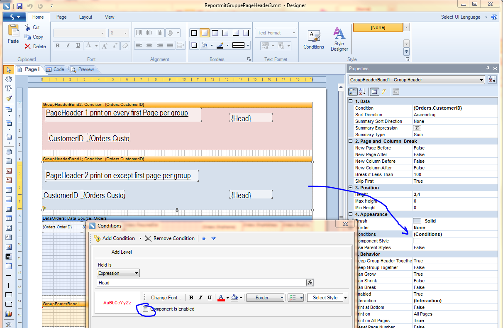Image resolution: width=503 pixels, height=328 pixels.
Task: Toggle Underline in the Conditions dialog
Action: point(210,298)
